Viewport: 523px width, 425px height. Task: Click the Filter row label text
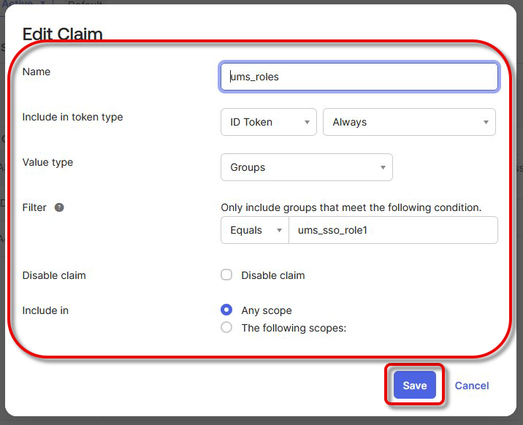(x=34, y=207)
